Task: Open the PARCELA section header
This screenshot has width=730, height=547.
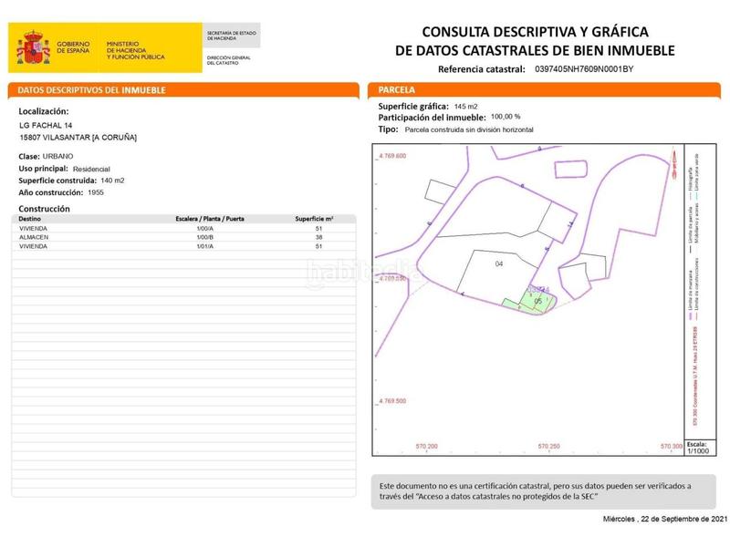Action: click(x=399, y=90)
